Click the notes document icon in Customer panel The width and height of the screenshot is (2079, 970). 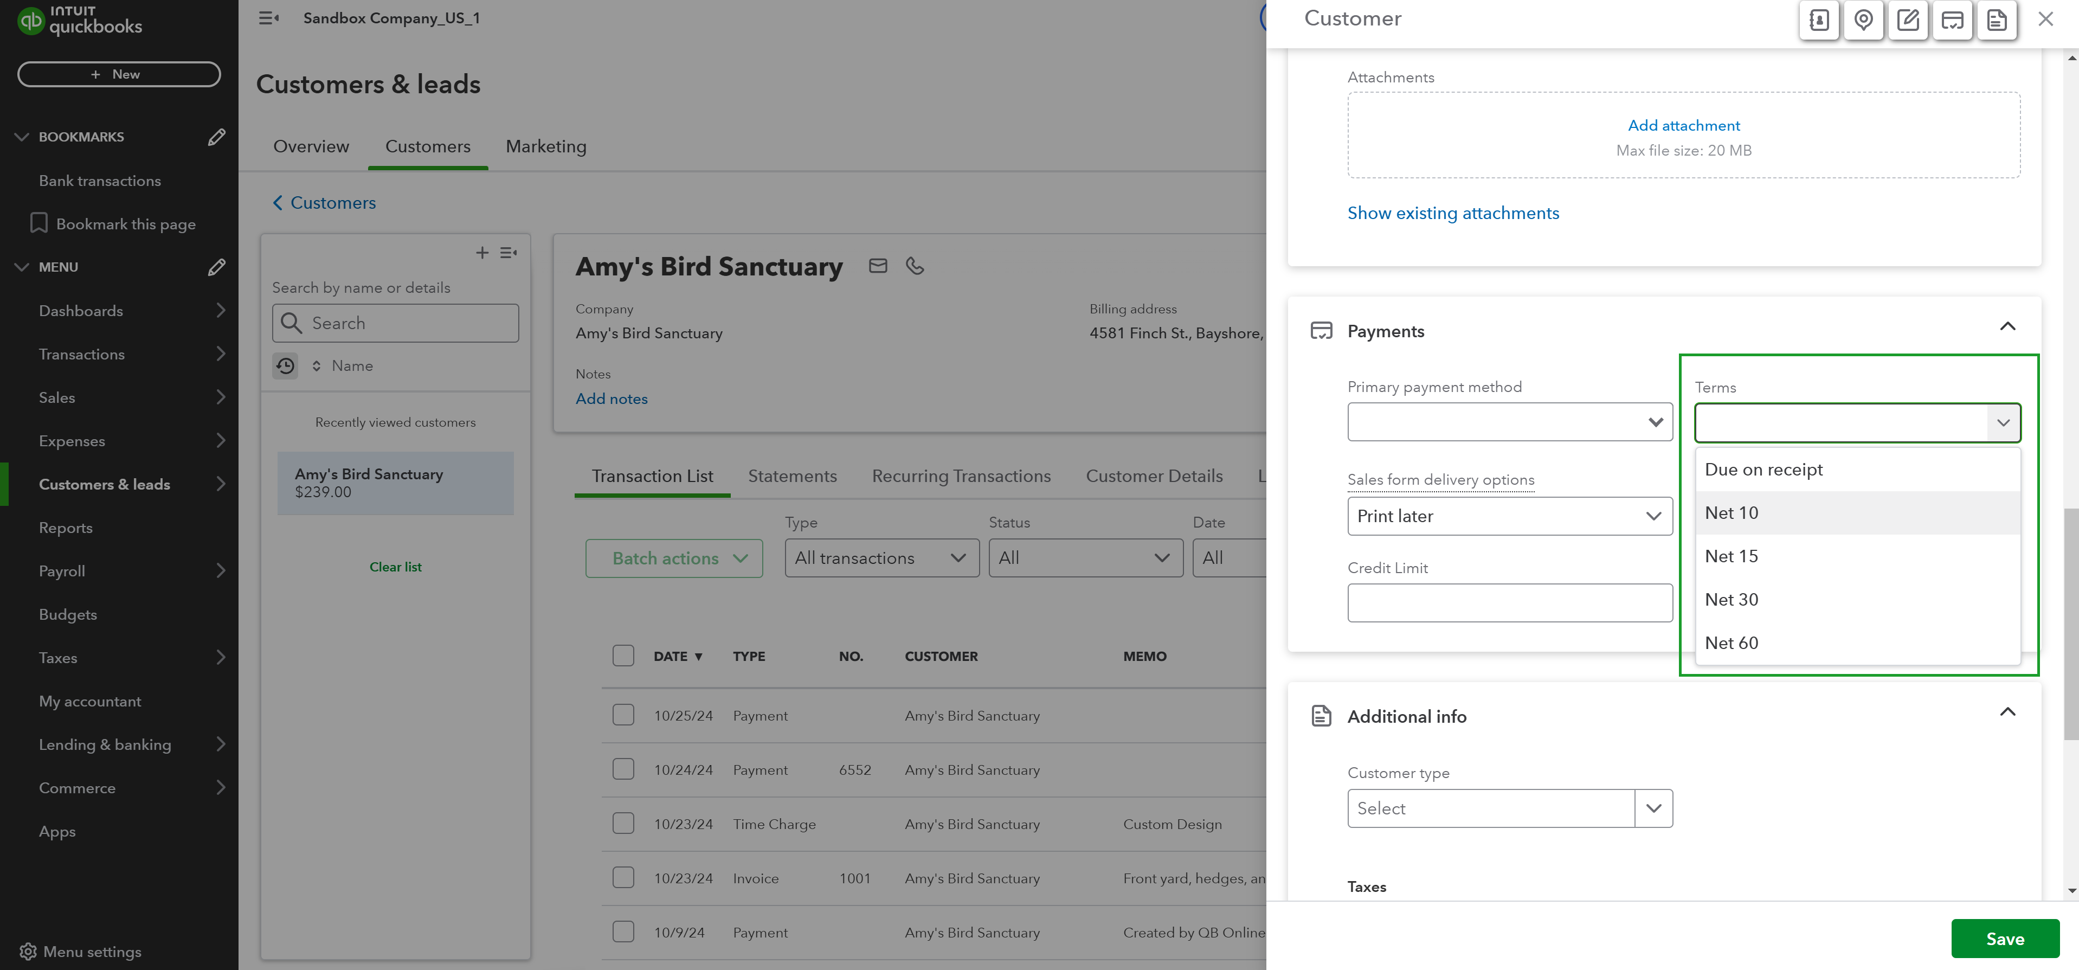1997,20
